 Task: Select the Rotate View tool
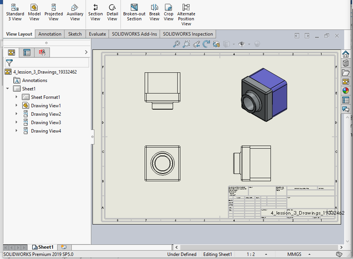(206, 44)
